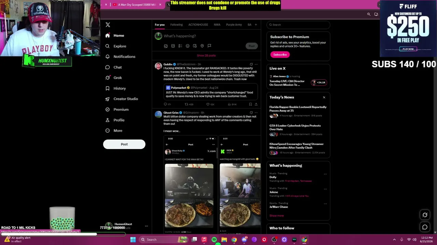Open emoji picker in the composer
The image size is (437, 245).
coord(187,46)
